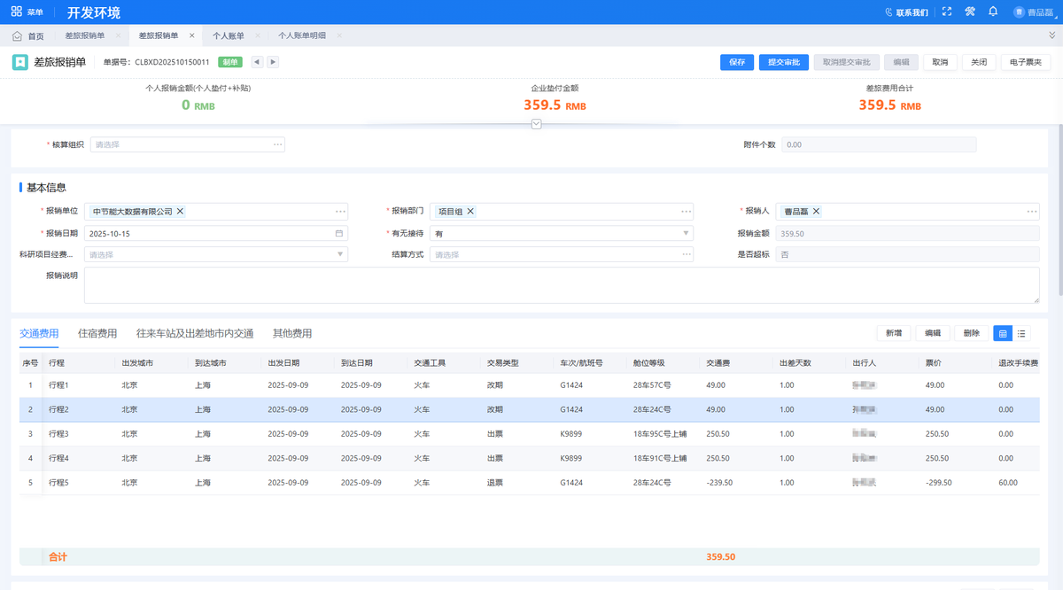This screenshot has height=590, width=1063.
Task: Switch table to list view icon
Action: click(1022, 333)
